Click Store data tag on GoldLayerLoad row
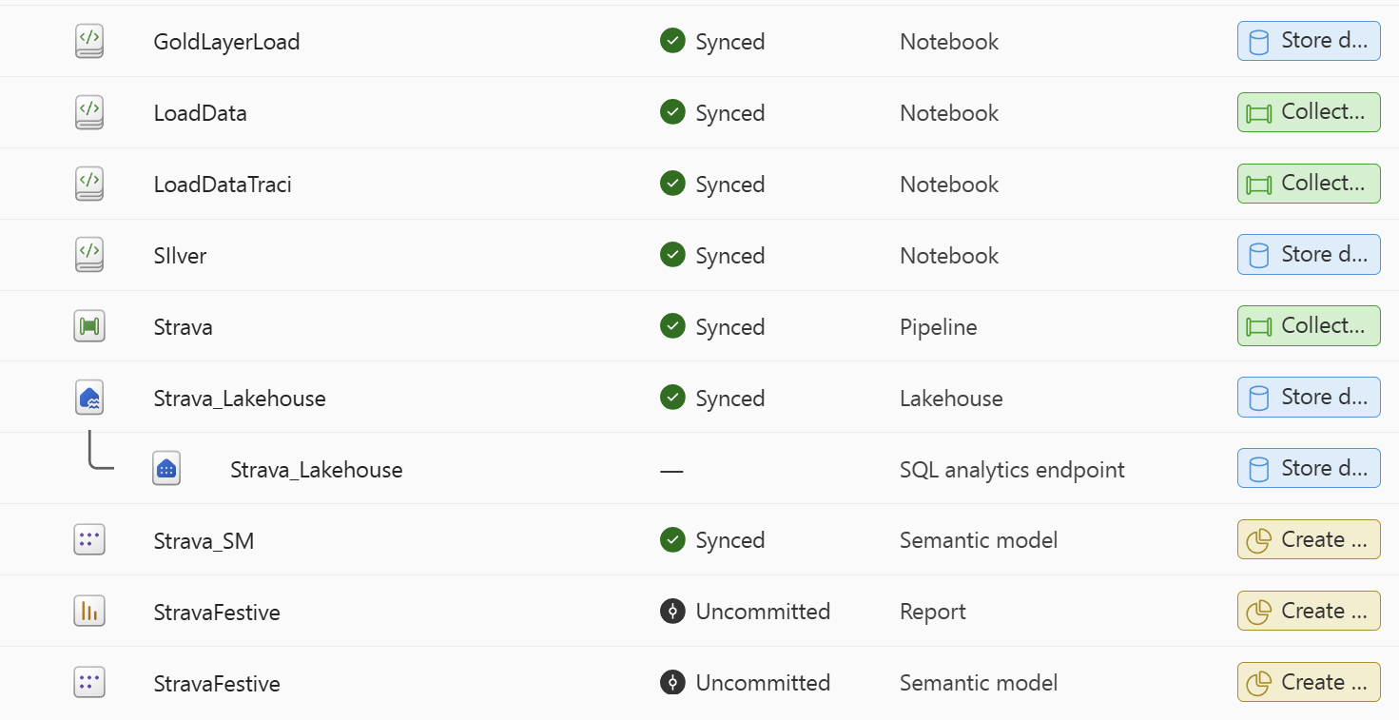This screenshot has height=720, width=1399. click(1309, 42)
